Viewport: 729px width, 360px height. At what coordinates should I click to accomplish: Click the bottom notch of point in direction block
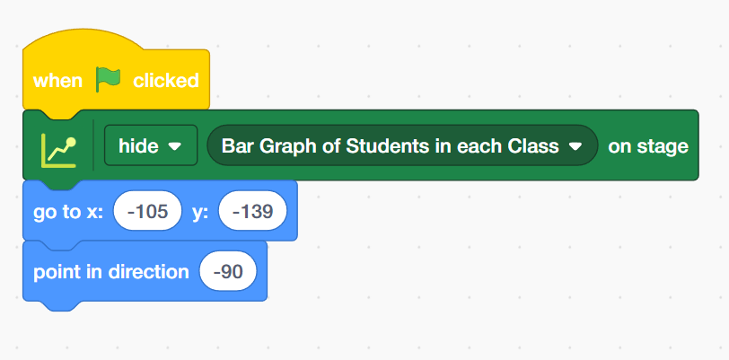pyautogui.click(x=58, y=304)
